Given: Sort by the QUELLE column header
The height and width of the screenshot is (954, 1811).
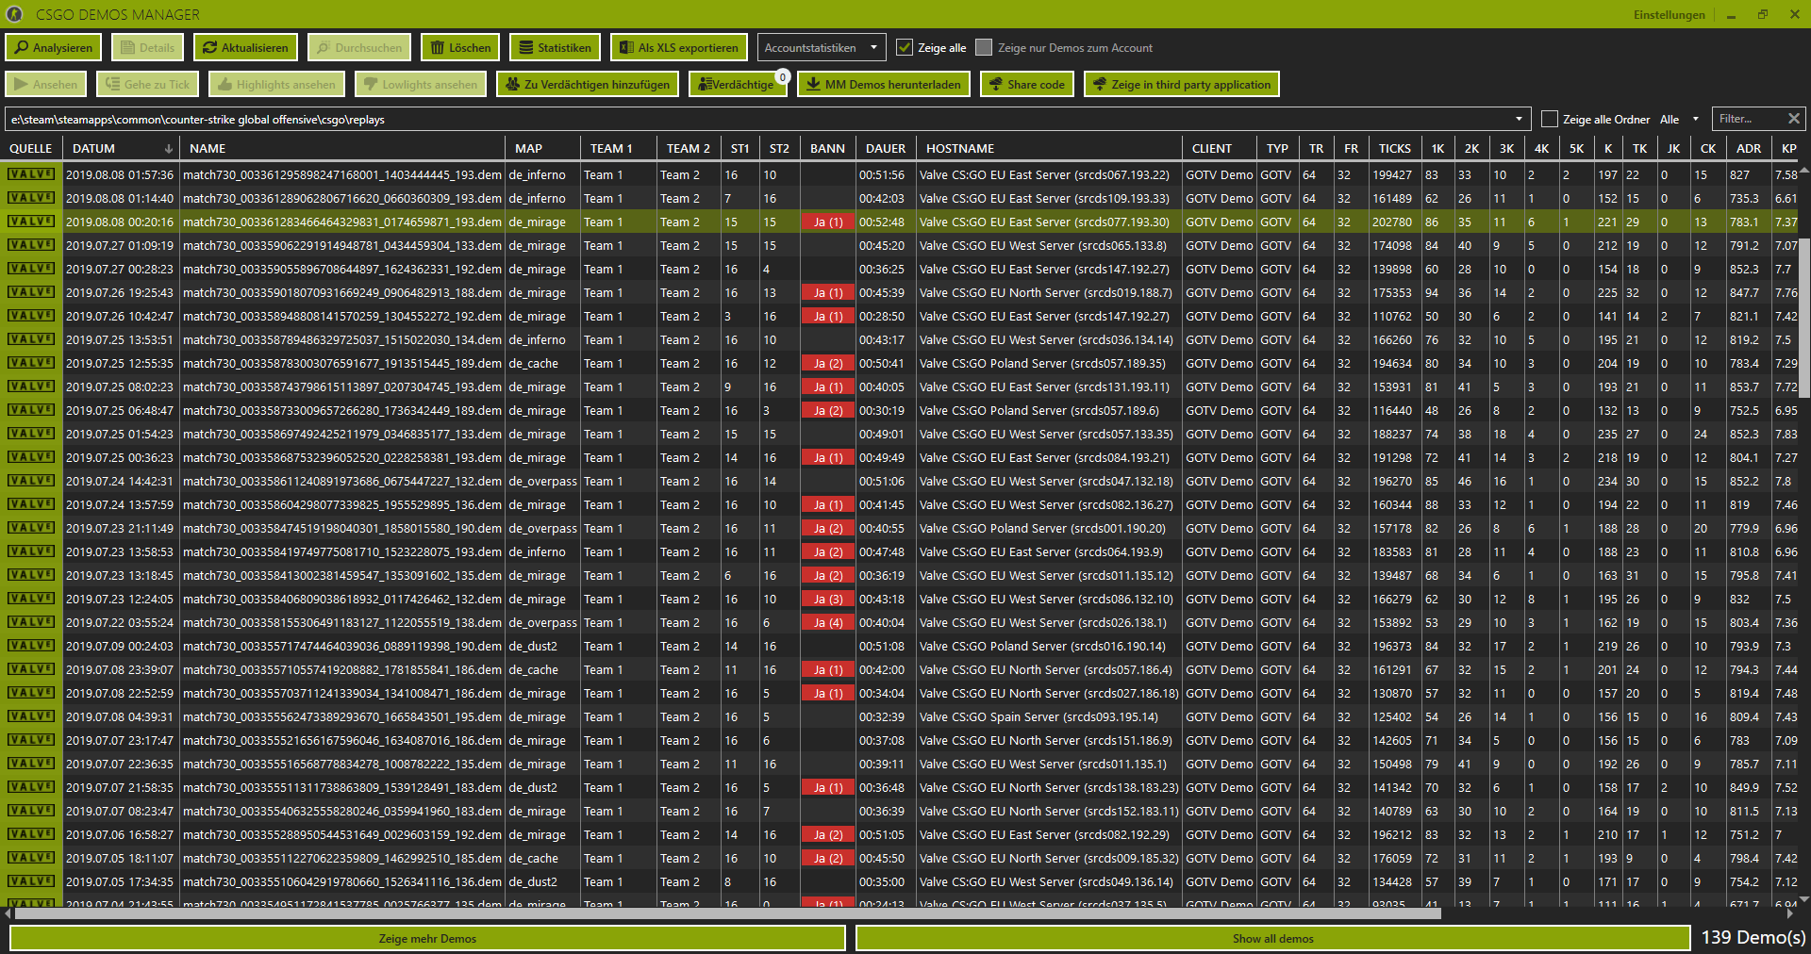Looking at the screenshot, I should (31, 148).
